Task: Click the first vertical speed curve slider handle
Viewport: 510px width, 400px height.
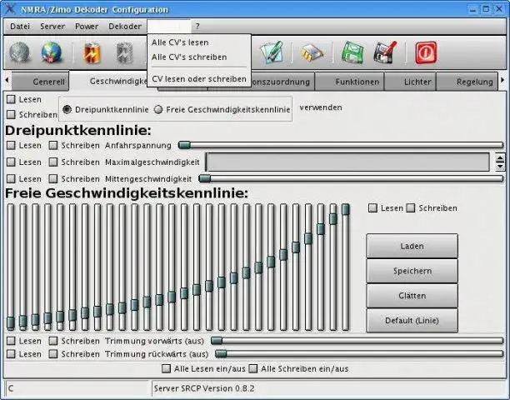Action: point(11,322)
